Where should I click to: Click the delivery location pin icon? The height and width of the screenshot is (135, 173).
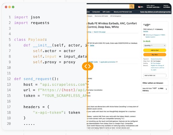click(144, 35)
